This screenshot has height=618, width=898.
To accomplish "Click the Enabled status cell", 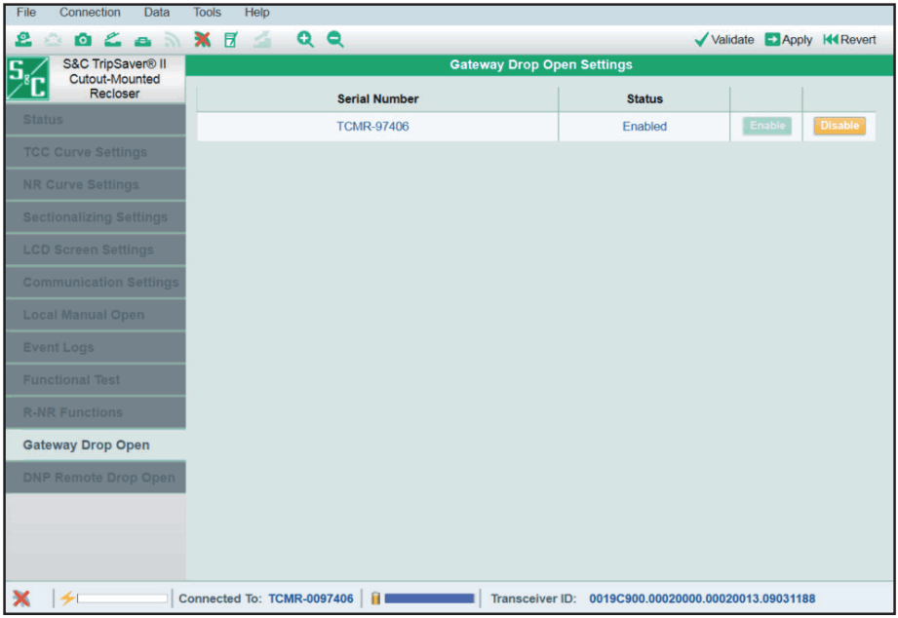I will coord(644,127).
